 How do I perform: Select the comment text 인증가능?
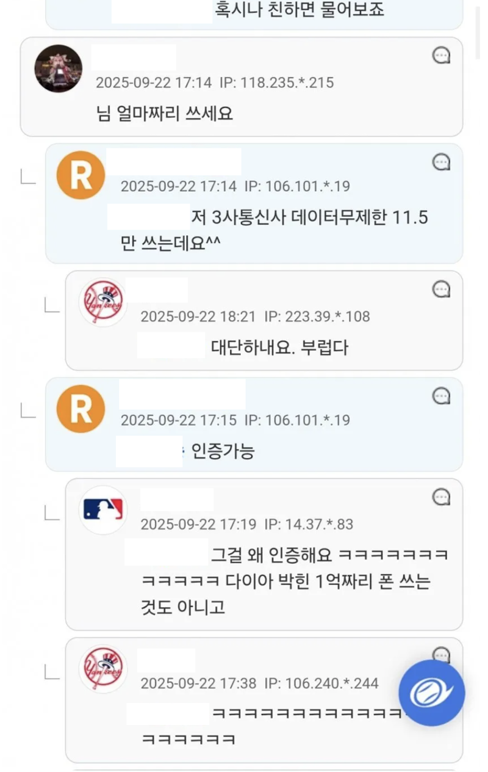(x=223, y=451)
